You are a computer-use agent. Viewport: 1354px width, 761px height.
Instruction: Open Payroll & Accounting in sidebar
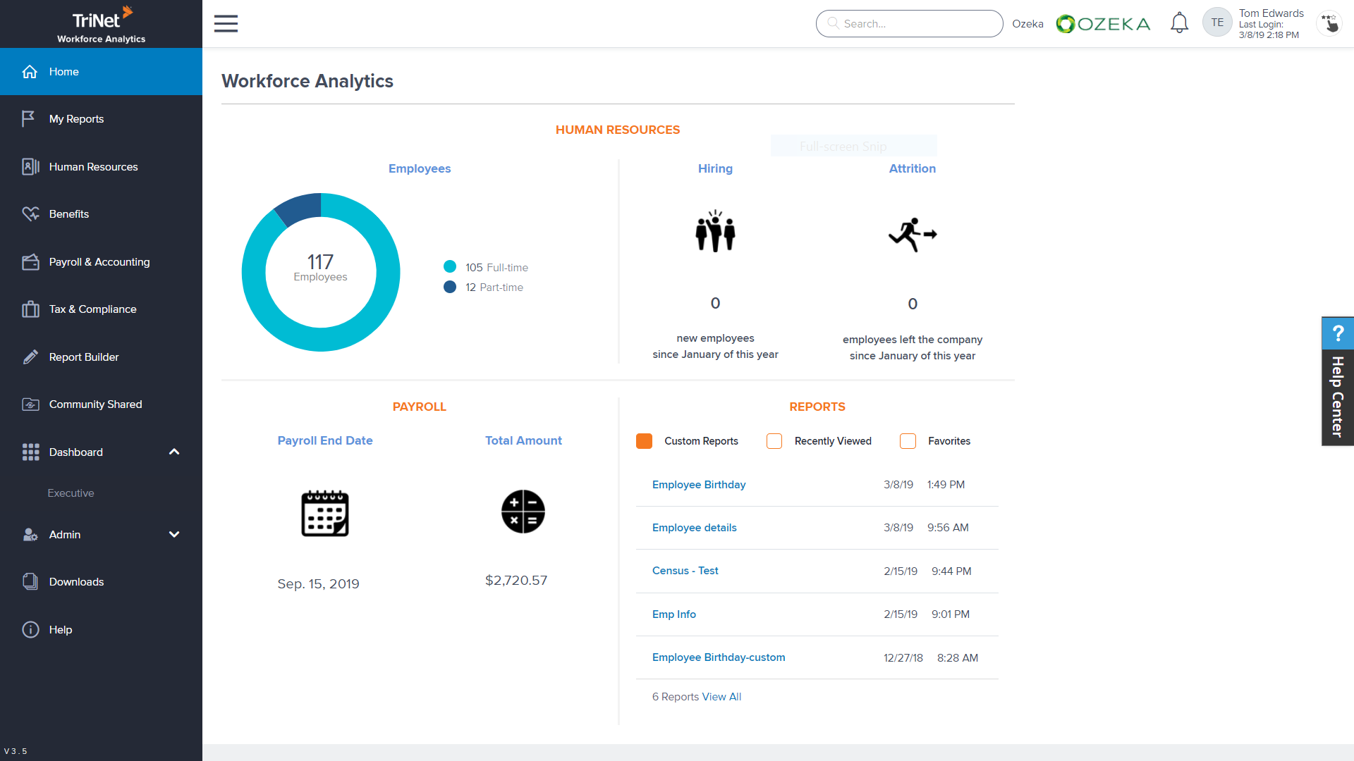99,261
